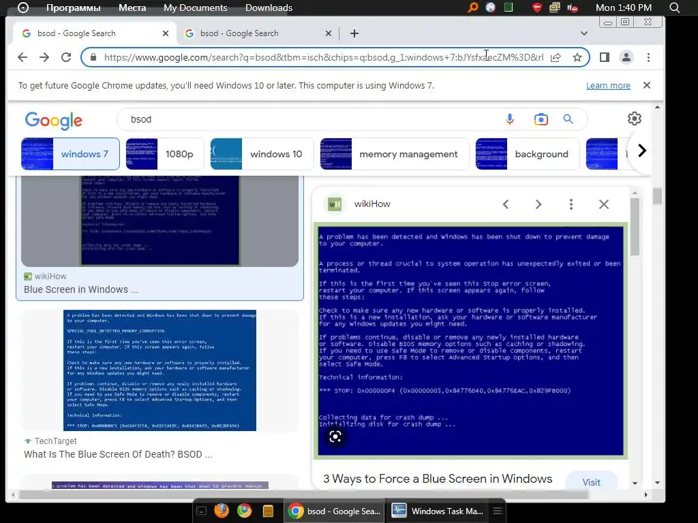Show next image in the preview panel
698x523 pixels.
[538, 204]
